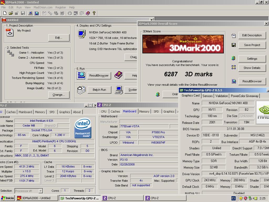Click the Open project folder icon

pos(11,13)
